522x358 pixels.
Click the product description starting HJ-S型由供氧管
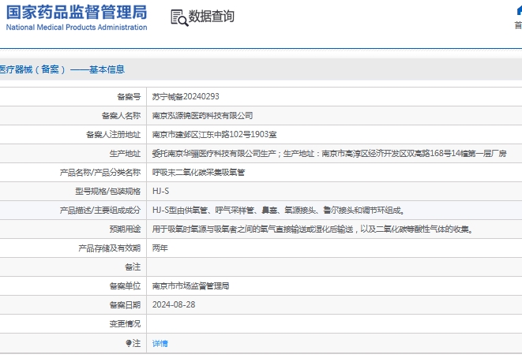pos(278,210)
